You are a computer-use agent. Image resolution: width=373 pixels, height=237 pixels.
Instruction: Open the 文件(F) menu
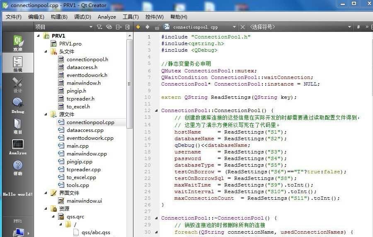tap(14, 17)
